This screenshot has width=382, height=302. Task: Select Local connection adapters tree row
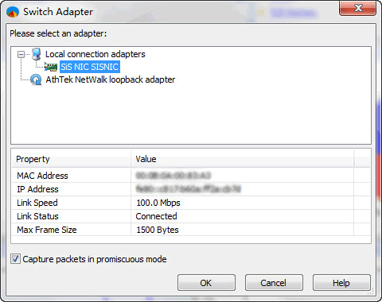95,54
